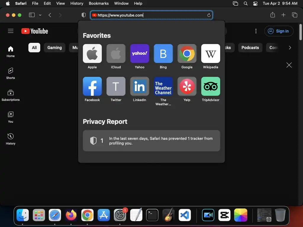303x227 pixels.
Task: Open the Bookmarks menu
Action: (x=99, y=3)
